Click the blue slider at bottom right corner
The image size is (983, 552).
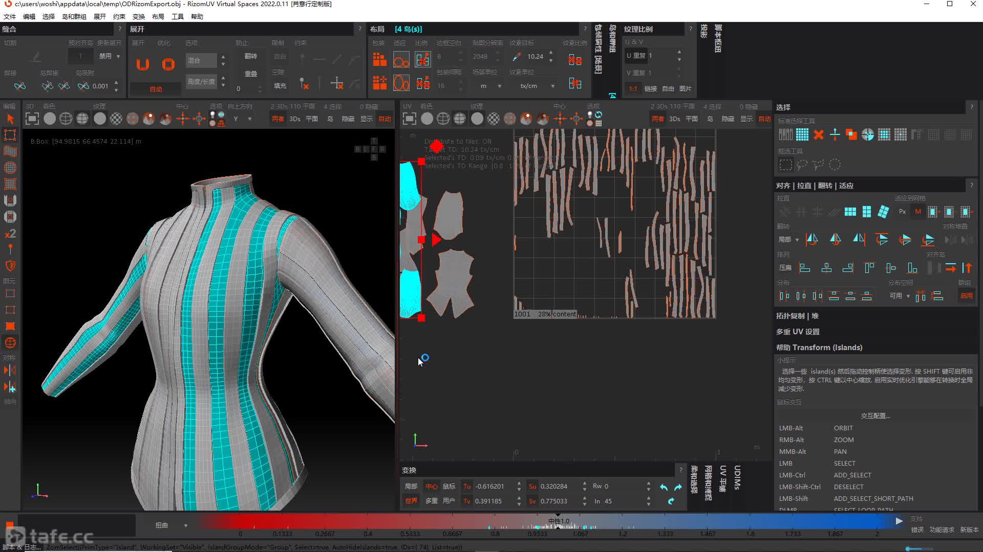[x=919, y=549]
